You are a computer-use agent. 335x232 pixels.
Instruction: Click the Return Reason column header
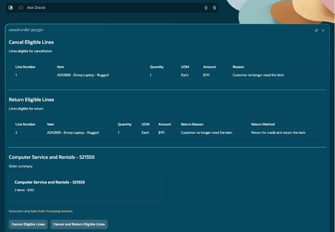click(x=192, y=124)
